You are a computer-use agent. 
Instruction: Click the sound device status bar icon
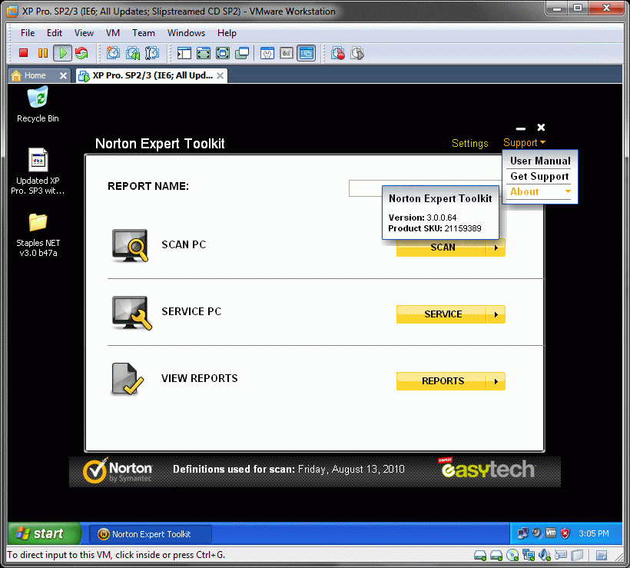(544, 555)
